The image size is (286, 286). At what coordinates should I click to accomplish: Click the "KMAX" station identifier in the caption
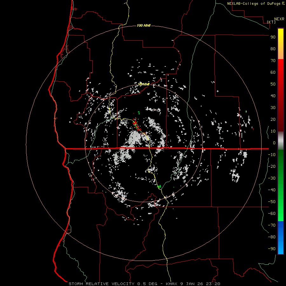click(x=172, y=284)
